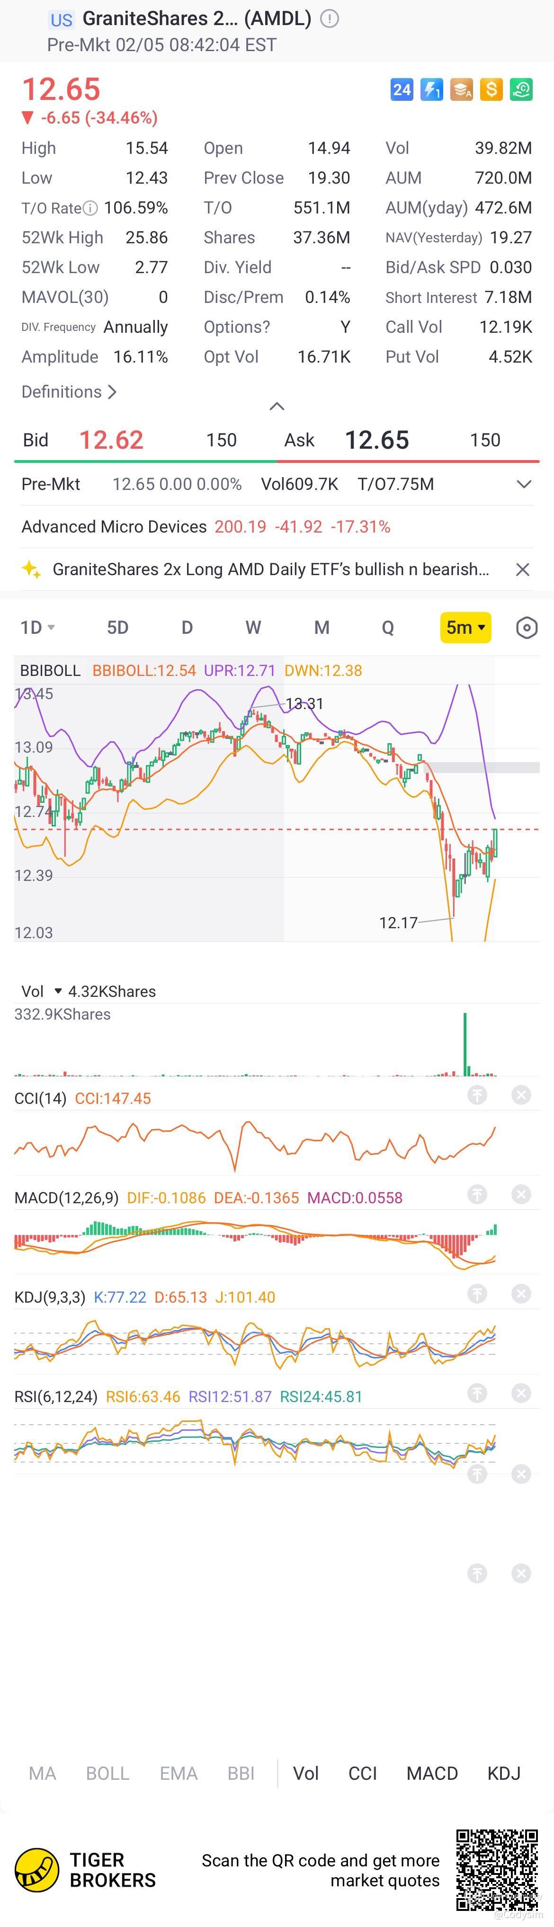Open the 5m interval dropdown
This screenshot has width=554, height=1927.
465,628
